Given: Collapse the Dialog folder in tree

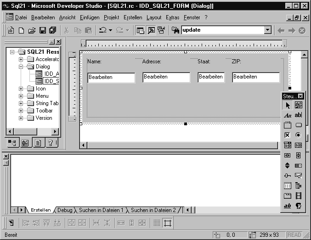Looking at the screenshot, I should tap(21, 67).
